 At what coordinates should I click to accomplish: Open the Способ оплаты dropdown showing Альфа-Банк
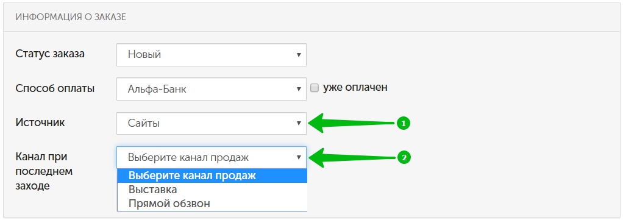pyautogui.click(x=212, y=89)
